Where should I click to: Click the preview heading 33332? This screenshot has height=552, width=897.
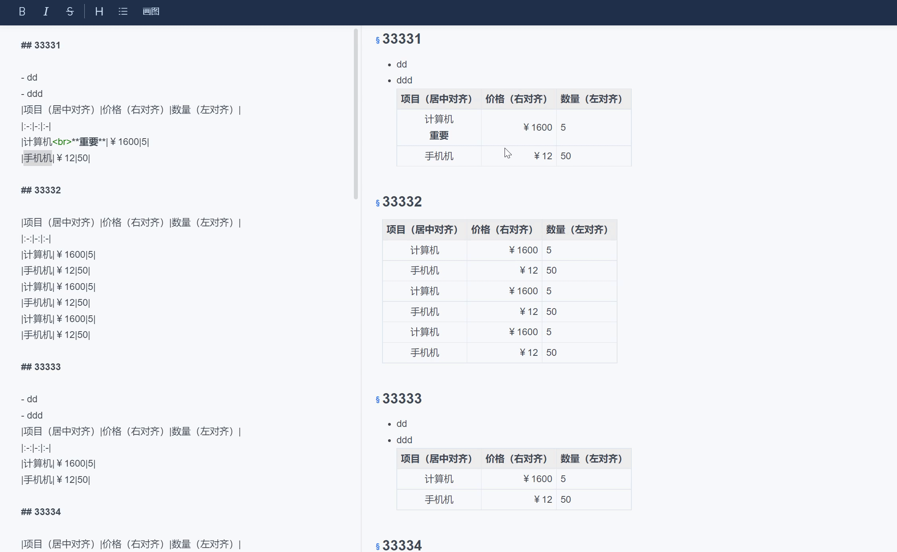pyautogui.click(x=402, y=201)
